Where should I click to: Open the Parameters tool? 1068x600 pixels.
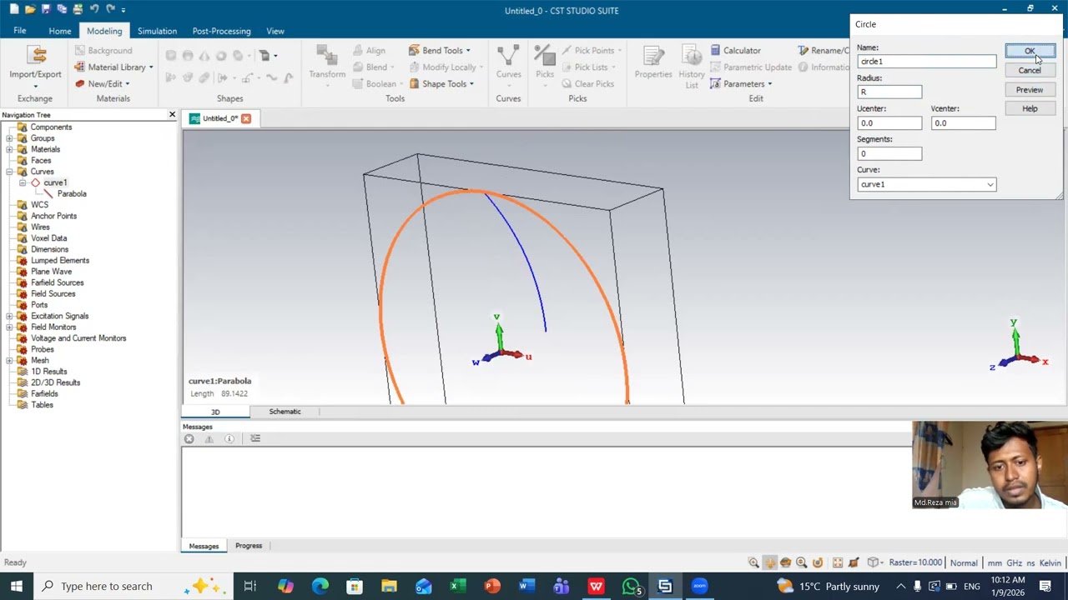[741, 83]
